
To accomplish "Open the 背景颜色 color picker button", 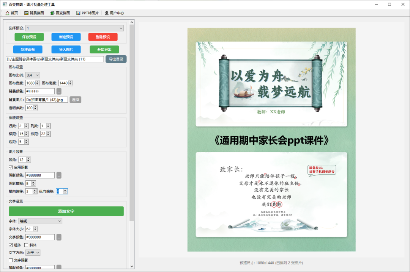I will coord(59,91).
